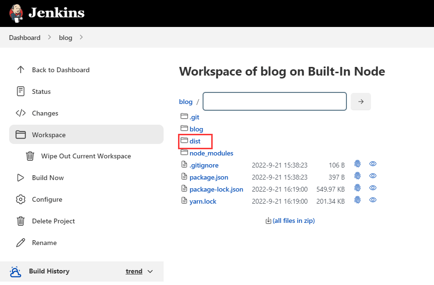Open the trend link
This screenshot has height=285, width=434.
[x=134, y=271]
